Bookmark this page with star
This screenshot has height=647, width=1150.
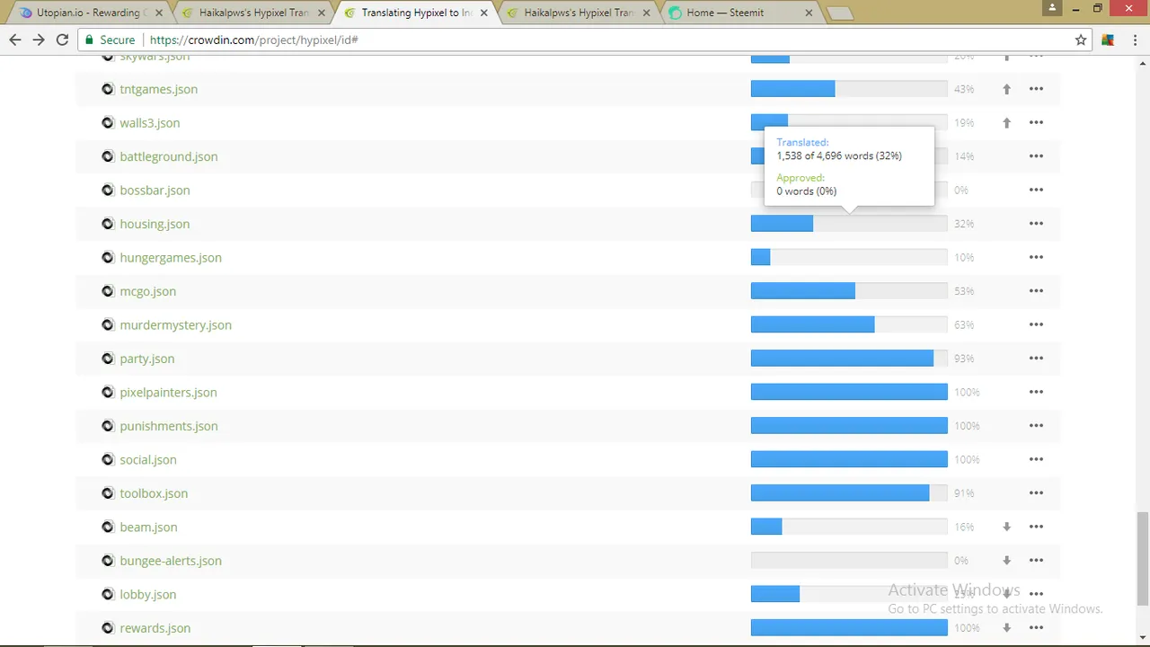tap(1081, 40)
